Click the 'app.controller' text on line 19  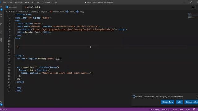(25, 67)
